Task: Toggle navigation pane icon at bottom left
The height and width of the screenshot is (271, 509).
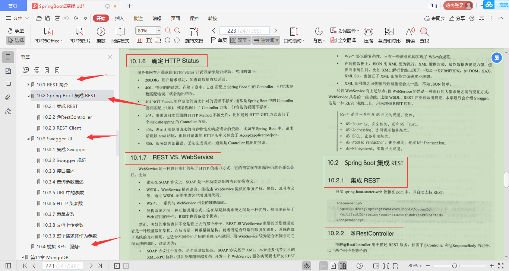Action: point(8,266)
